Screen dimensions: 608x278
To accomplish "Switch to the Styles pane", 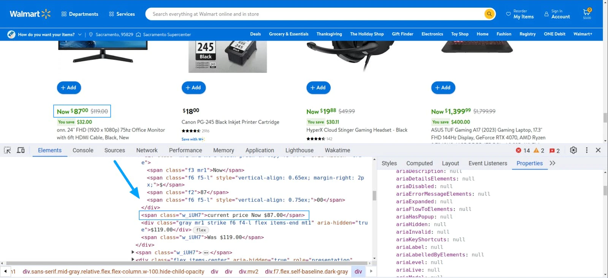I will 389,163.
